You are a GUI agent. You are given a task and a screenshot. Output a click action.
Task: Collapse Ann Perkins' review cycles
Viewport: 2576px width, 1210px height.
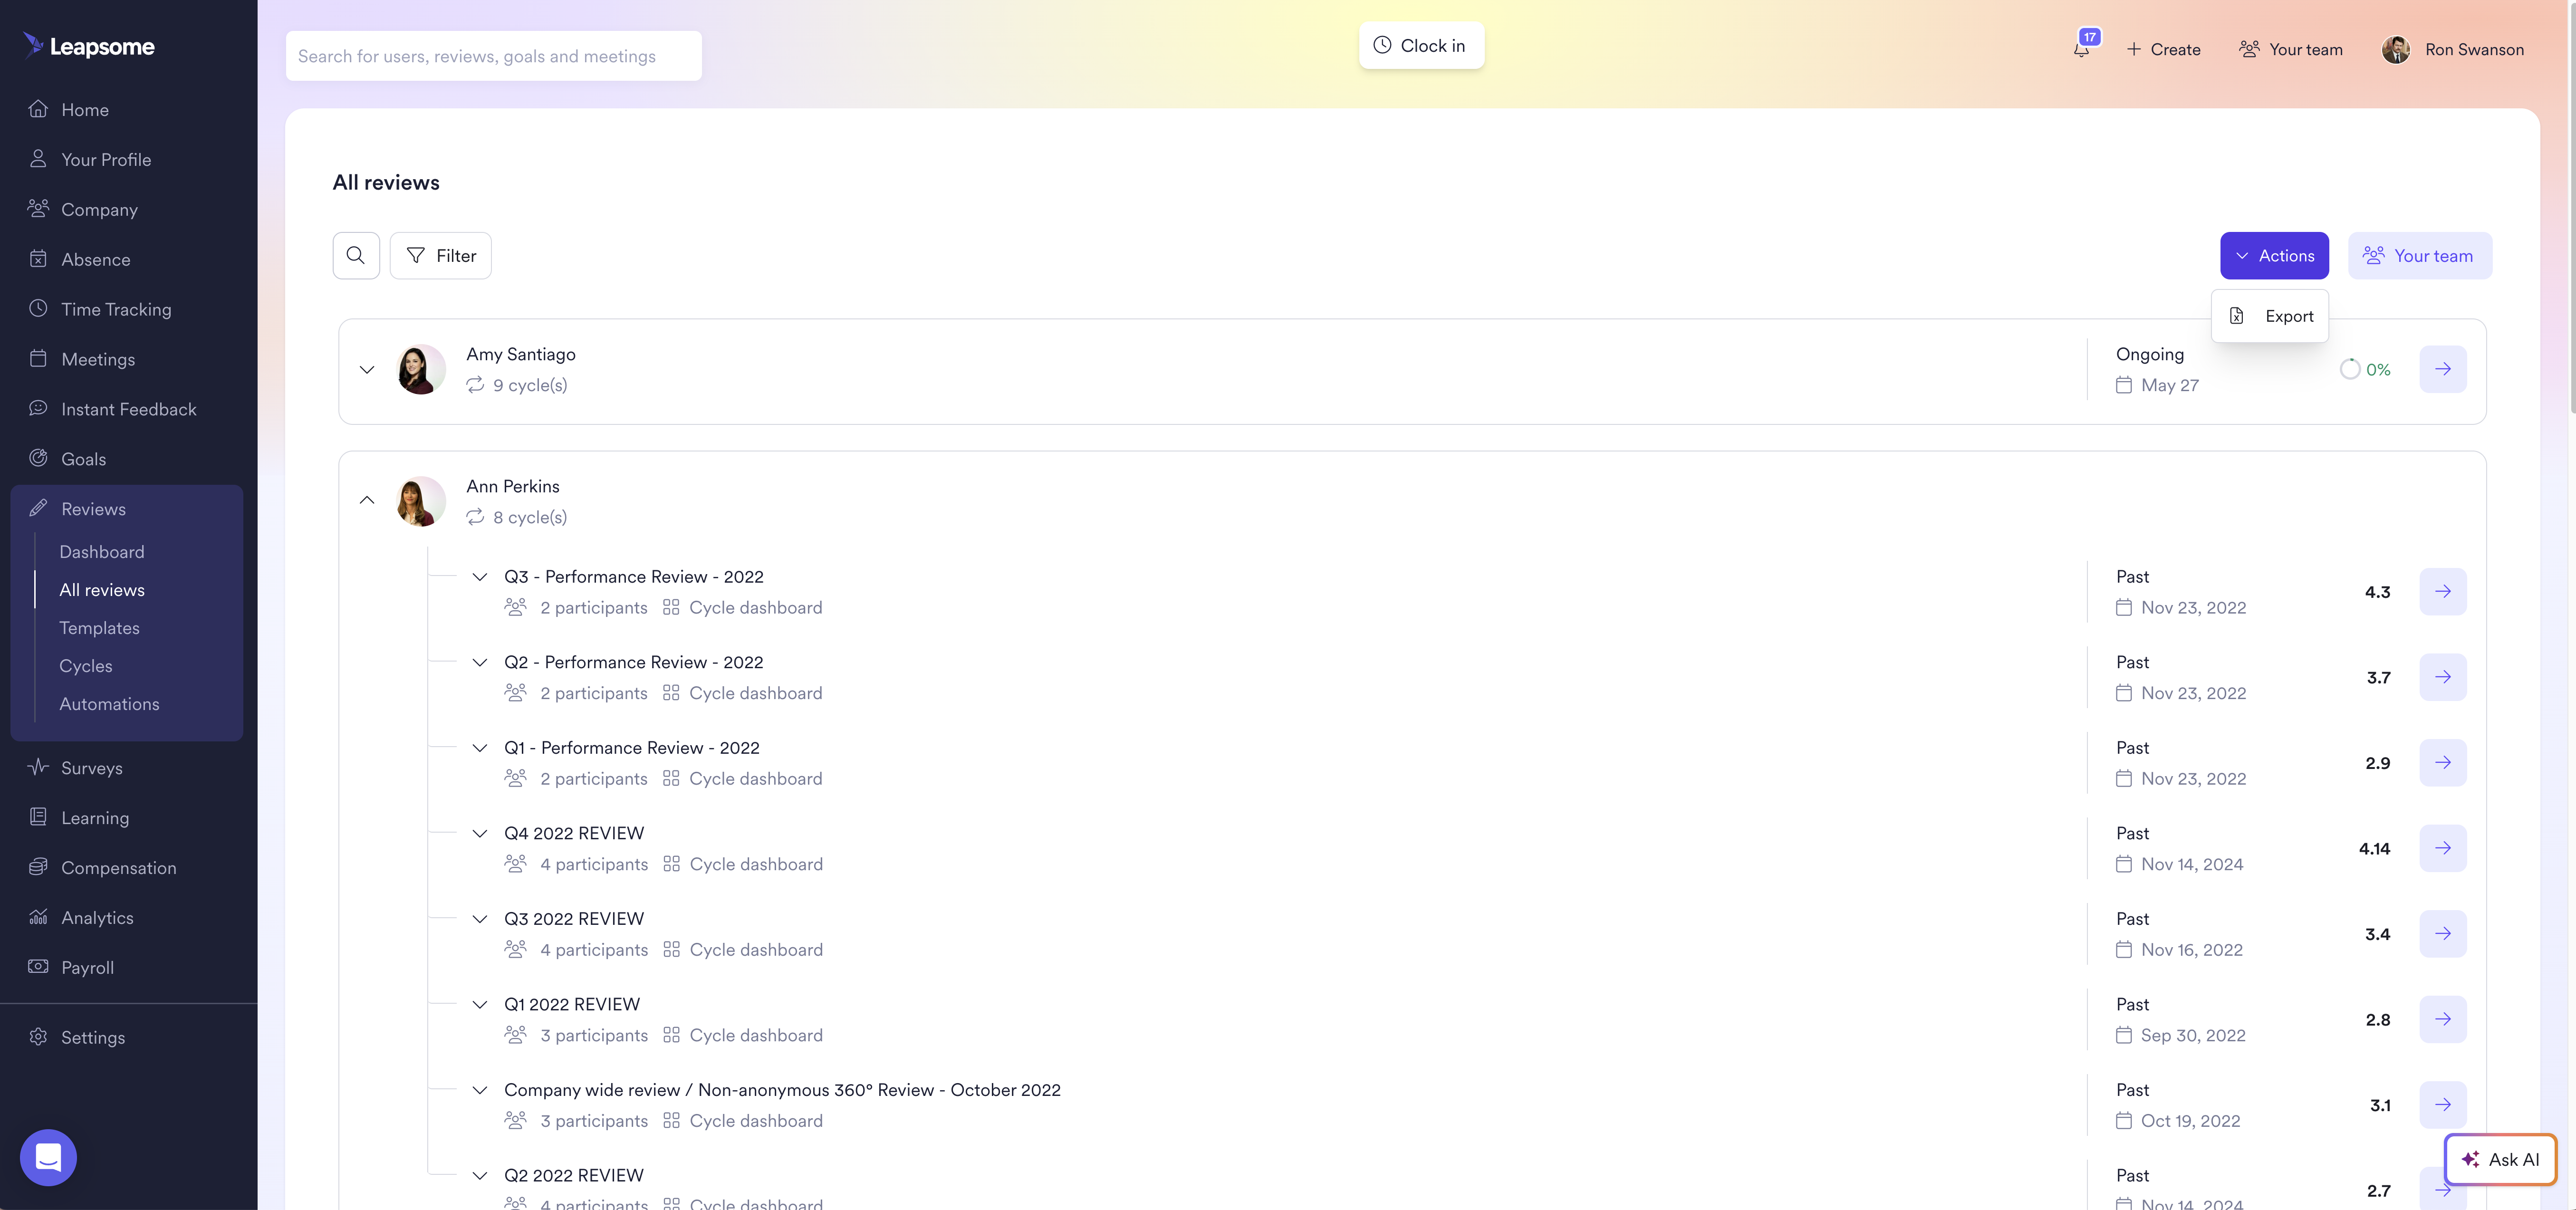pyautogui.click(x=367, y=500)
